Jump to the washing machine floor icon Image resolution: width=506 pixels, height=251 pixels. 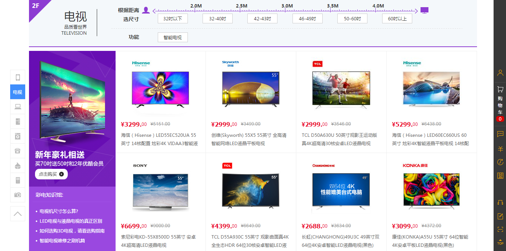pyautogui.click(x=18, y=136)
